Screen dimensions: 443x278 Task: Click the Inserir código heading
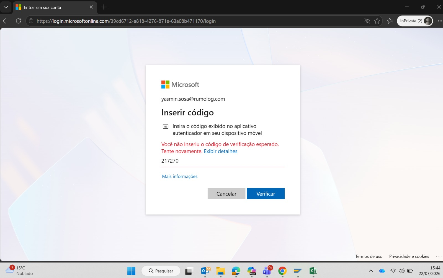[187, 113]
